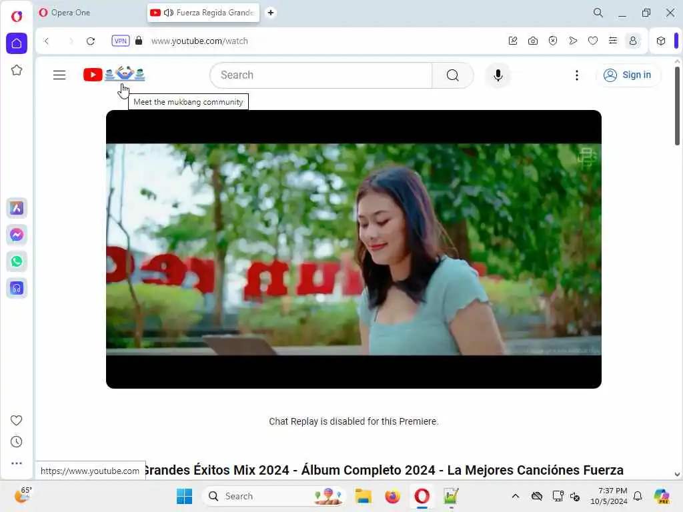Open Easy Setup sliders icon
This screenshot has width=683, height=512.
(613, 41)
